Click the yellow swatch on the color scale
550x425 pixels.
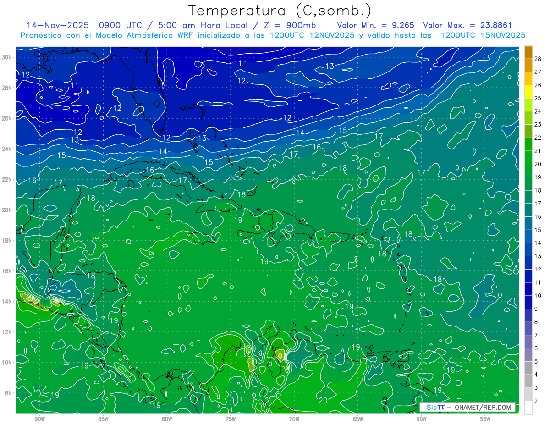pos(528,92)
